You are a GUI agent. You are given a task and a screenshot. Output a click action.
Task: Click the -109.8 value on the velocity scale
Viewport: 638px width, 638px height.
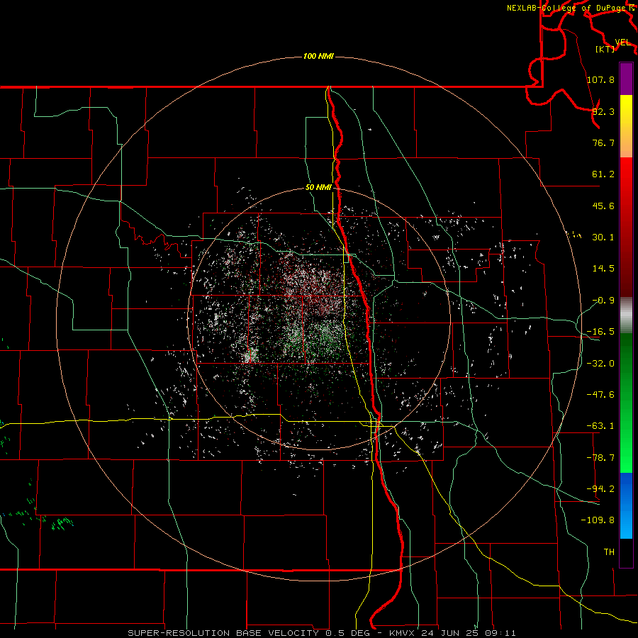pos(598,520)
